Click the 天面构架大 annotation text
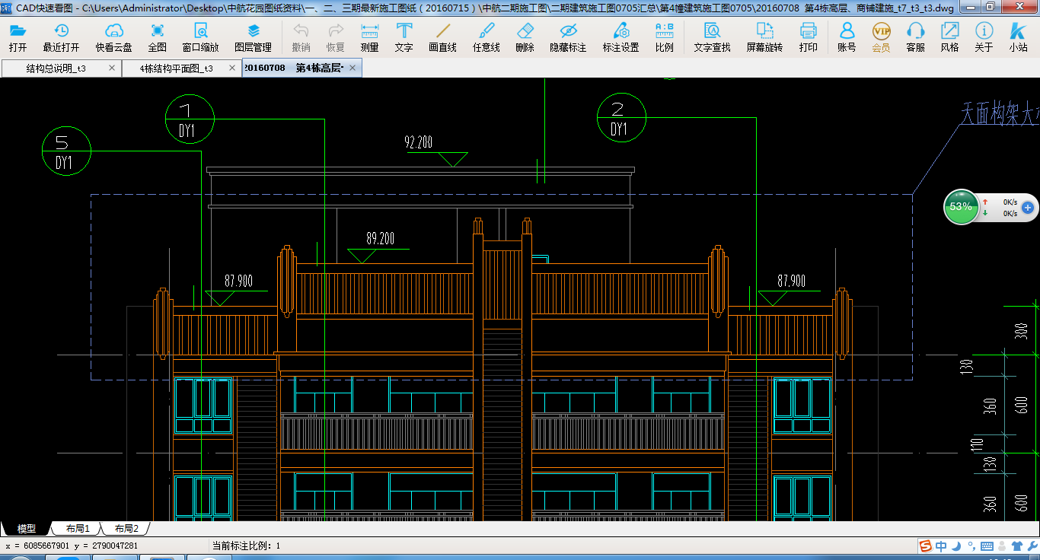This screenshot has width=1040, height=560. [x=999, y=113]
